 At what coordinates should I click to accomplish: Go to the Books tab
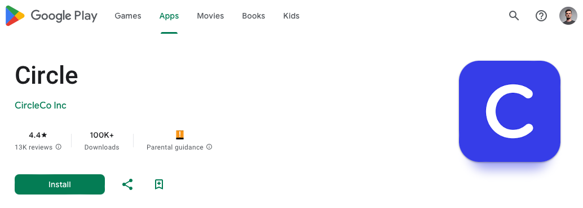(254, 16)
